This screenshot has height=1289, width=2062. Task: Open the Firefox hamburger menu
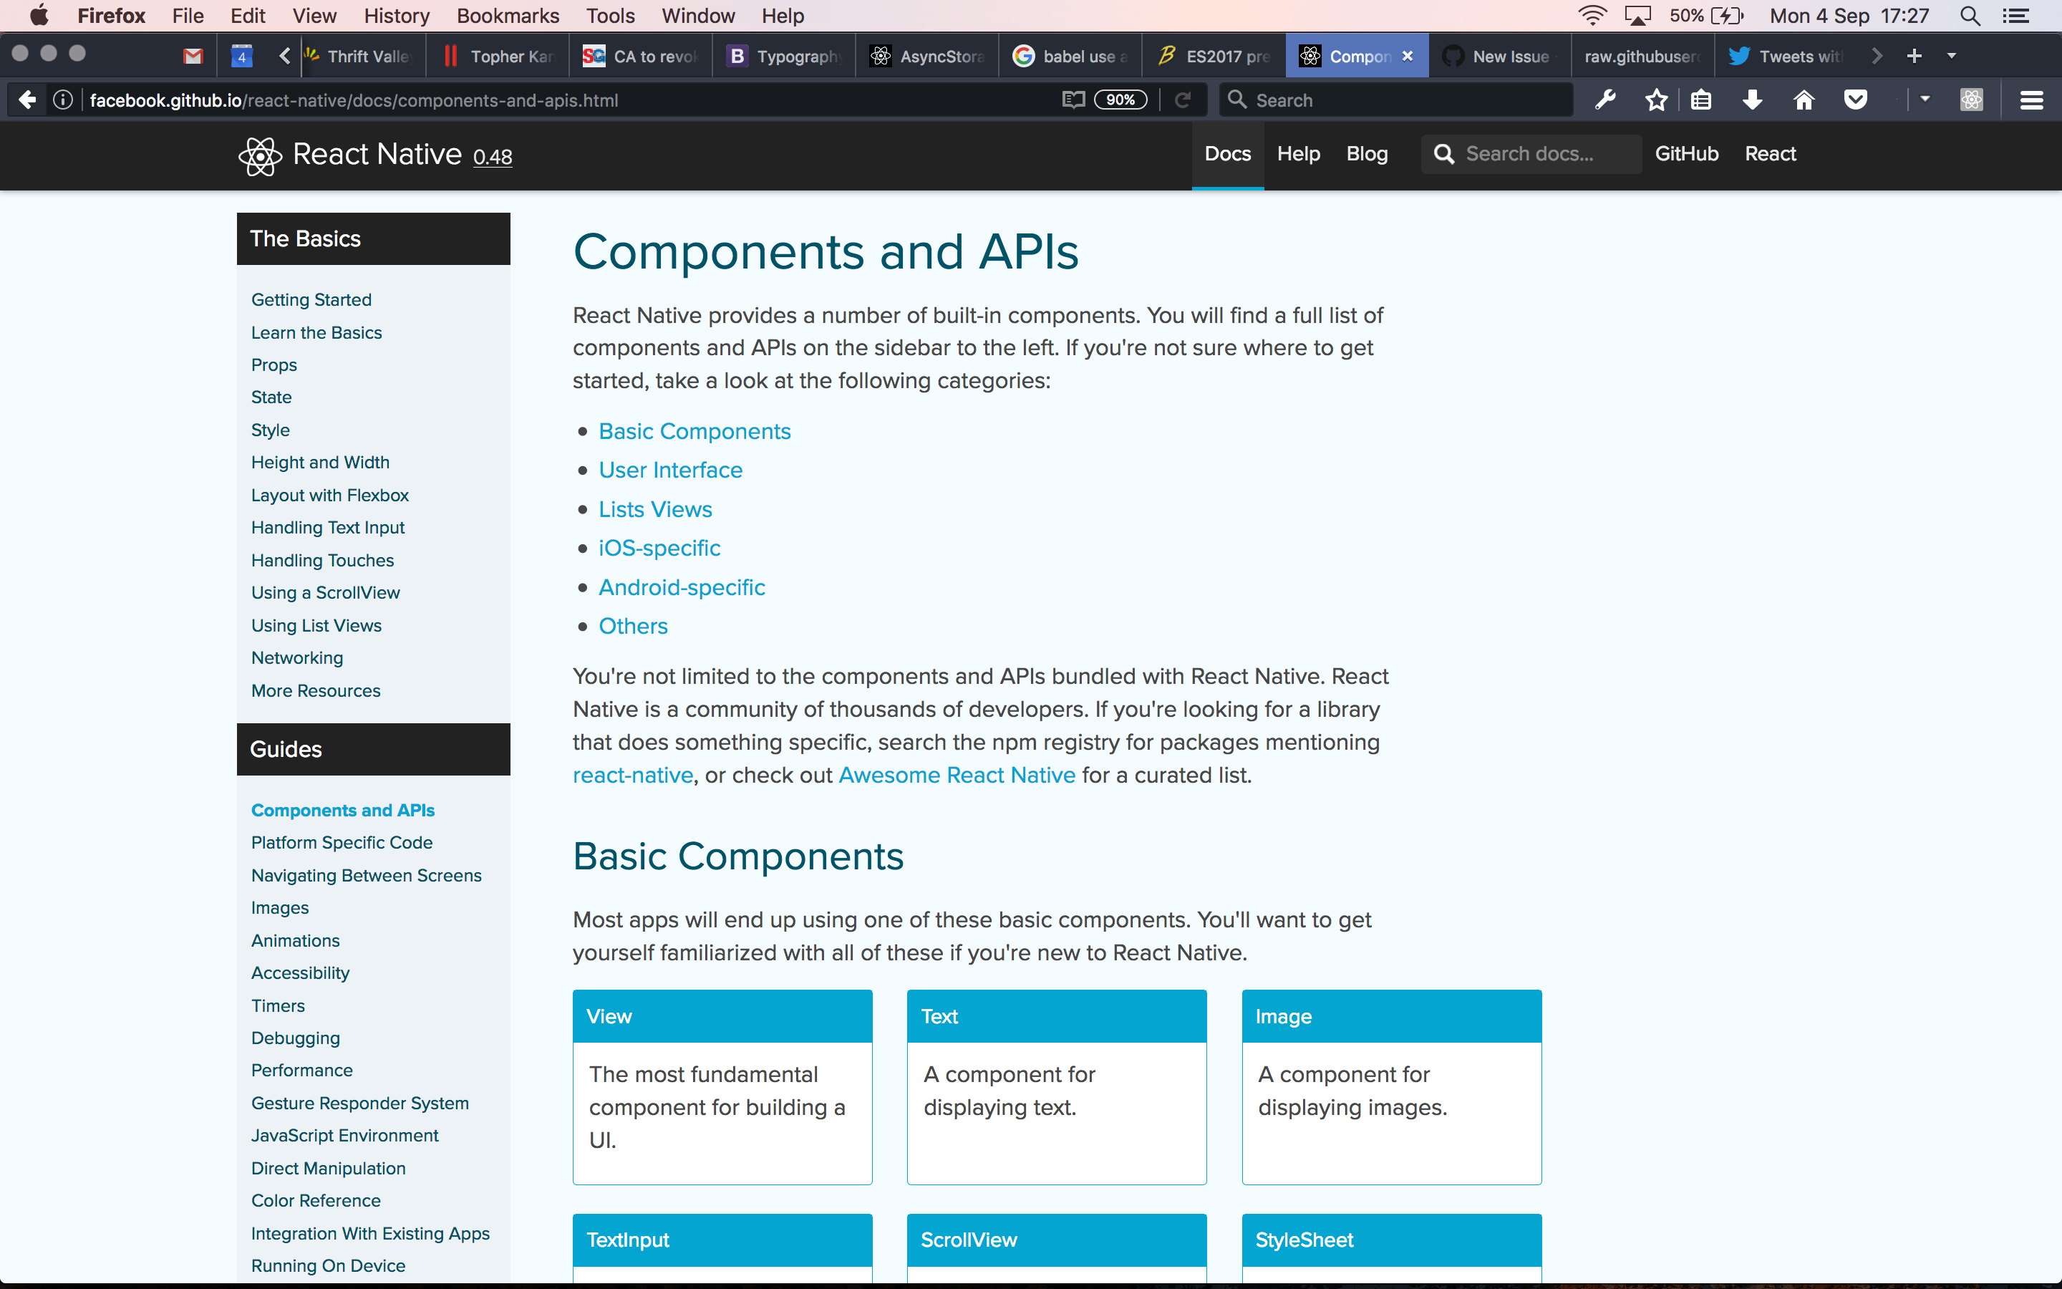tap(2032, 100)
